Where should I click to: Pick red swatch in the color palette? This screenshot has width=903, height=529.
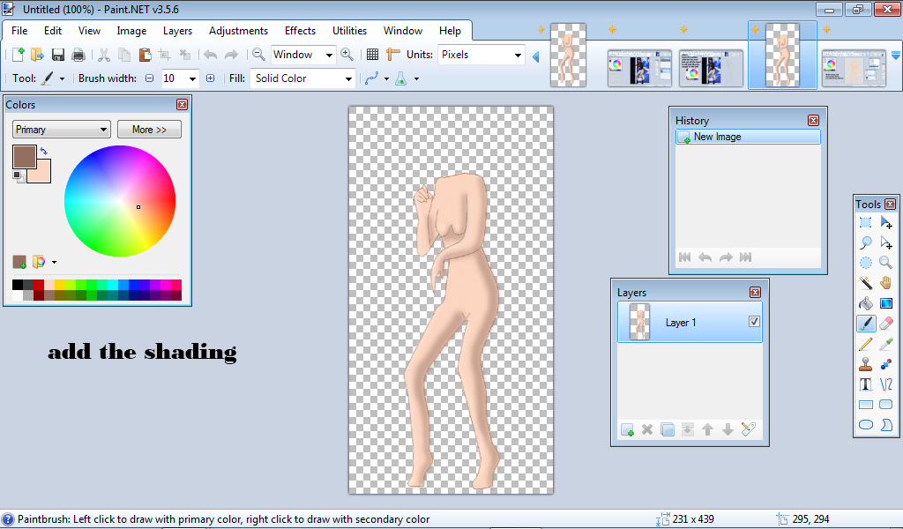[x=39, y=285]
